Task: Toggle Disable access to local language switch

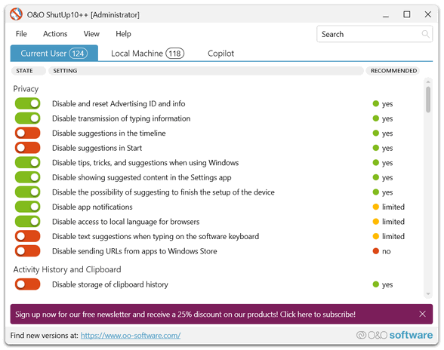Action: [27, 221]
